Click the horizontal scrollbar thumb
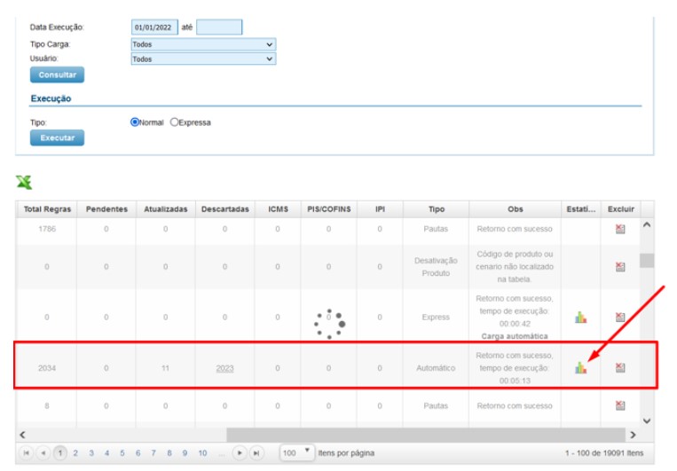This screenshot has width=677, height=471. [x=426, y=435]
